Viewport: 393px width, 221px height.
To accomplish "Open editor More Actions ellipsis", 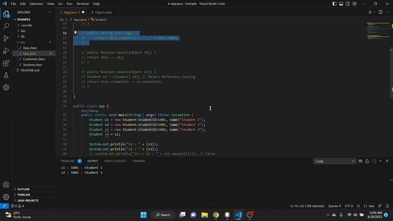I will point(387,12).
